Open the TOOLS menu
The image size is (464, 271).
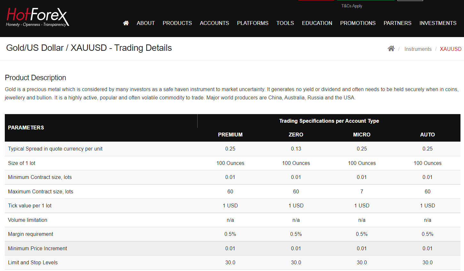(x=285, y=23)
